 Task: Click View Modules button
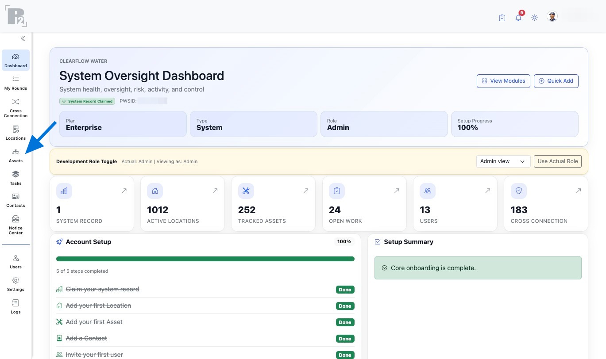[x=503, y=81]
